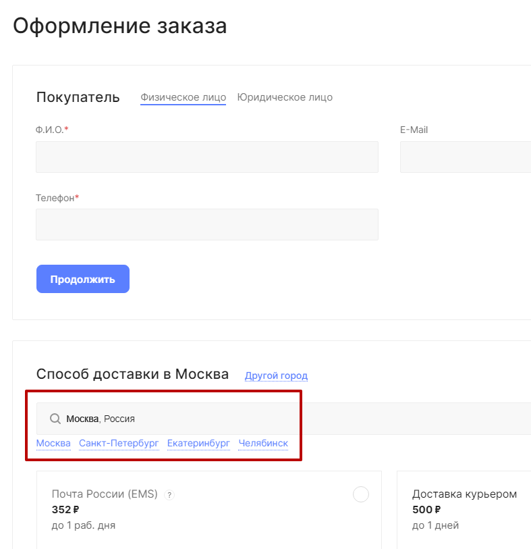This screenshot has width=531, height=549.
Task: Choose Санкт-Петербург quick city link
Action: [x=119, y=443]
